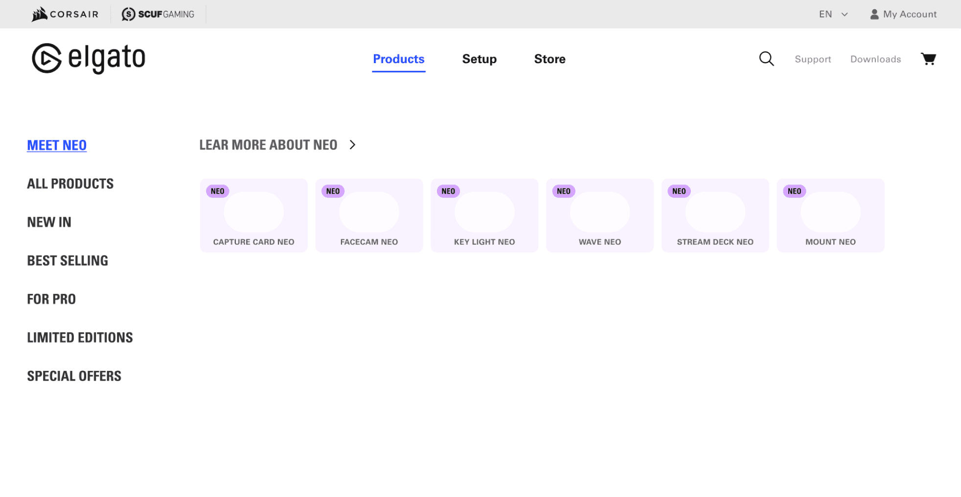Open the Downloads link
Image resolution: width=961 pixels, height=497 pixels.
pos(875,59)
